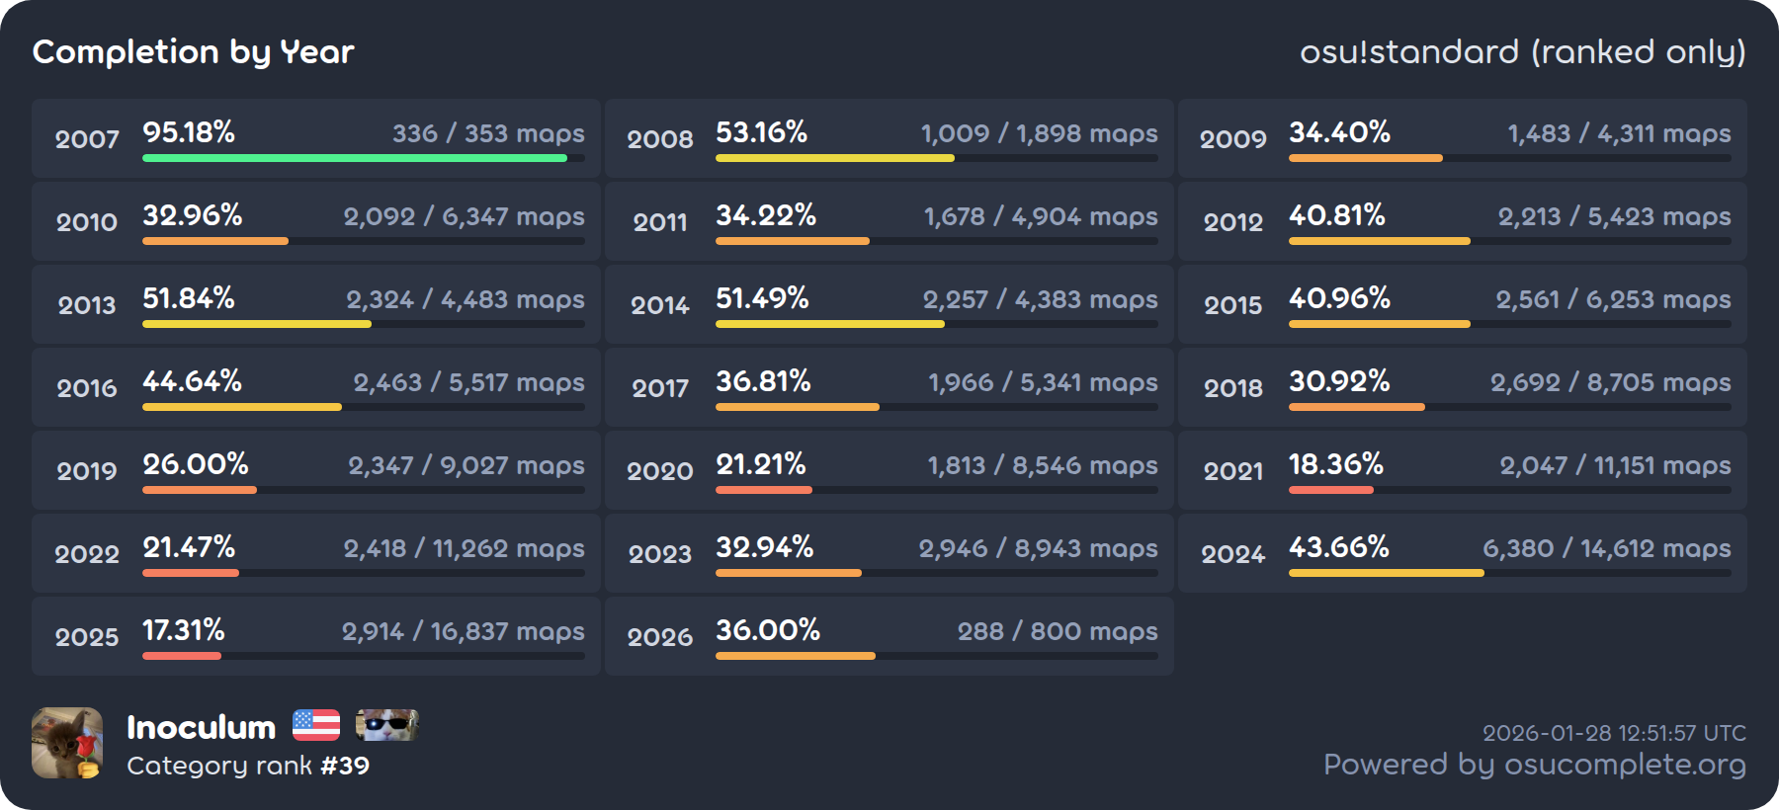Click the Category rank #39 text
The image size is (1779, 810).
click(248, 766)
